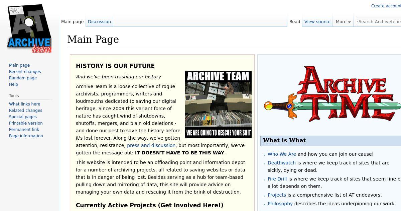Click the HISTORY IS OUR FUTURE heading
Viewport: 401px width, 211px height.
pos(115,66)
